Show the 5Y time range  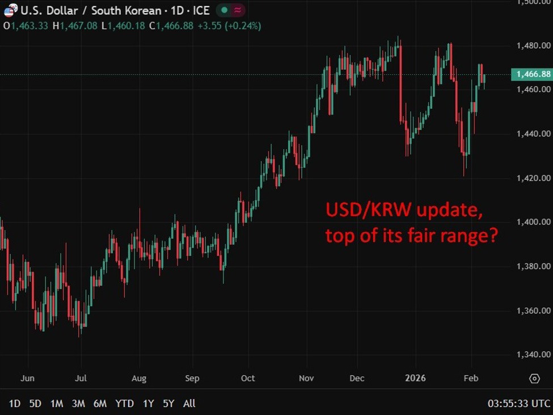168,404
